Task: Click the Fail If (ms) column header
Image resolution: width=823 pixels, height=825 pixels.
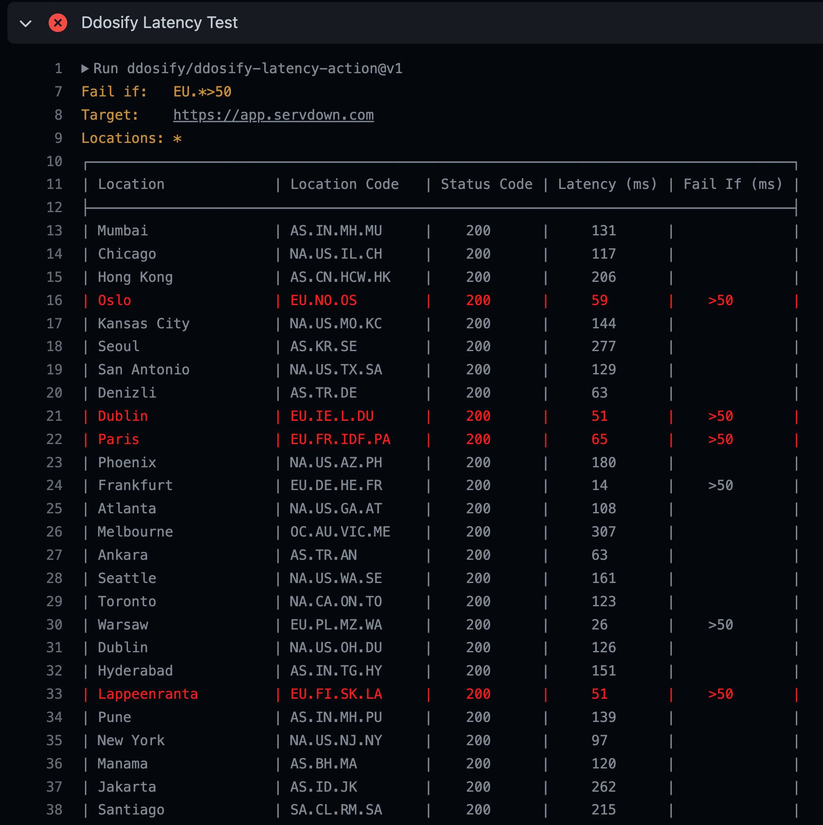Action: pos(733,184)
